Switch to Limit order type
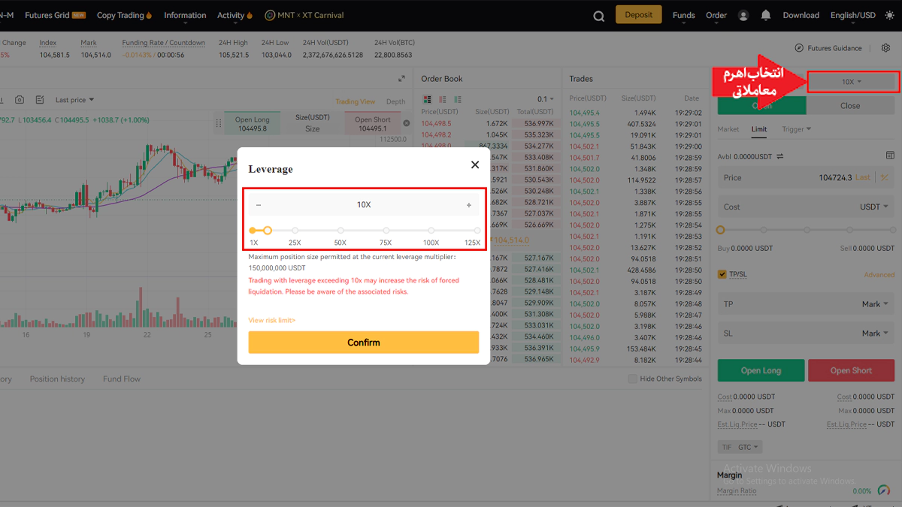902x507 pixels. click(759, 129)
